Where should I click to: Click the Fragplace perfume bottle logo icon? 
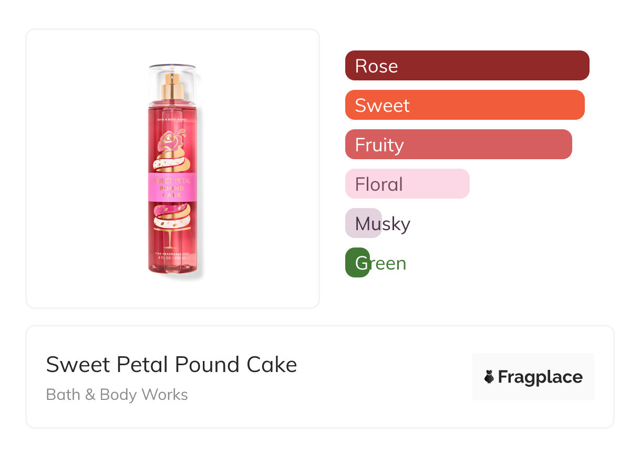[489, 377]
